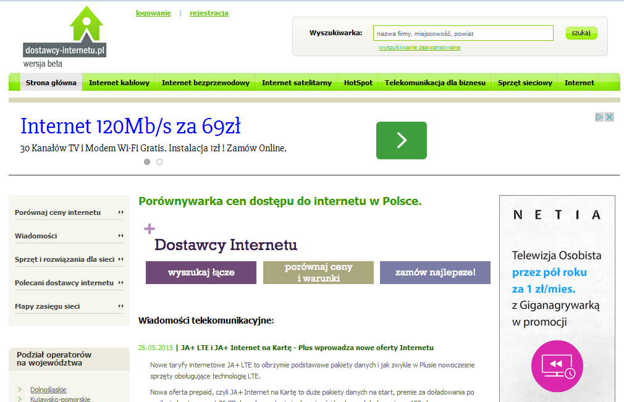Expand the Wiadomości sidebar item
Viewport: 624px width, 402px height.
click(x=120, y=236)
